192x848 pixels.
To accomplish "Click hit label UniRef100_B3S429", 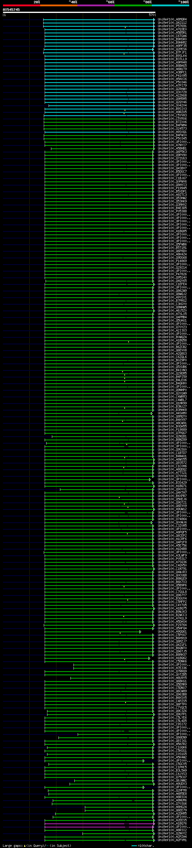I will click(x=172, y=483).
